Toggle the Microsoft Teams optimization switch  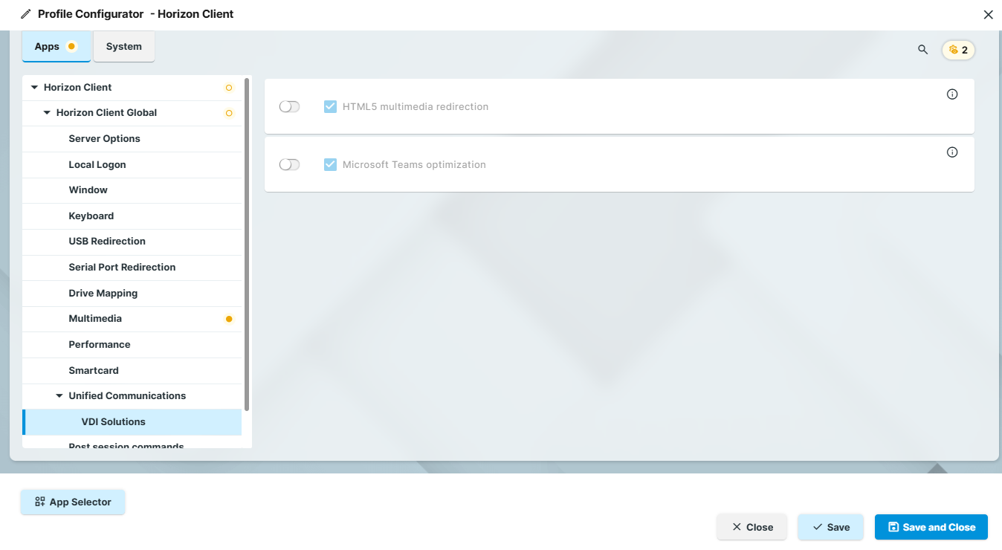pyautogui.click(x=289, y=165)
